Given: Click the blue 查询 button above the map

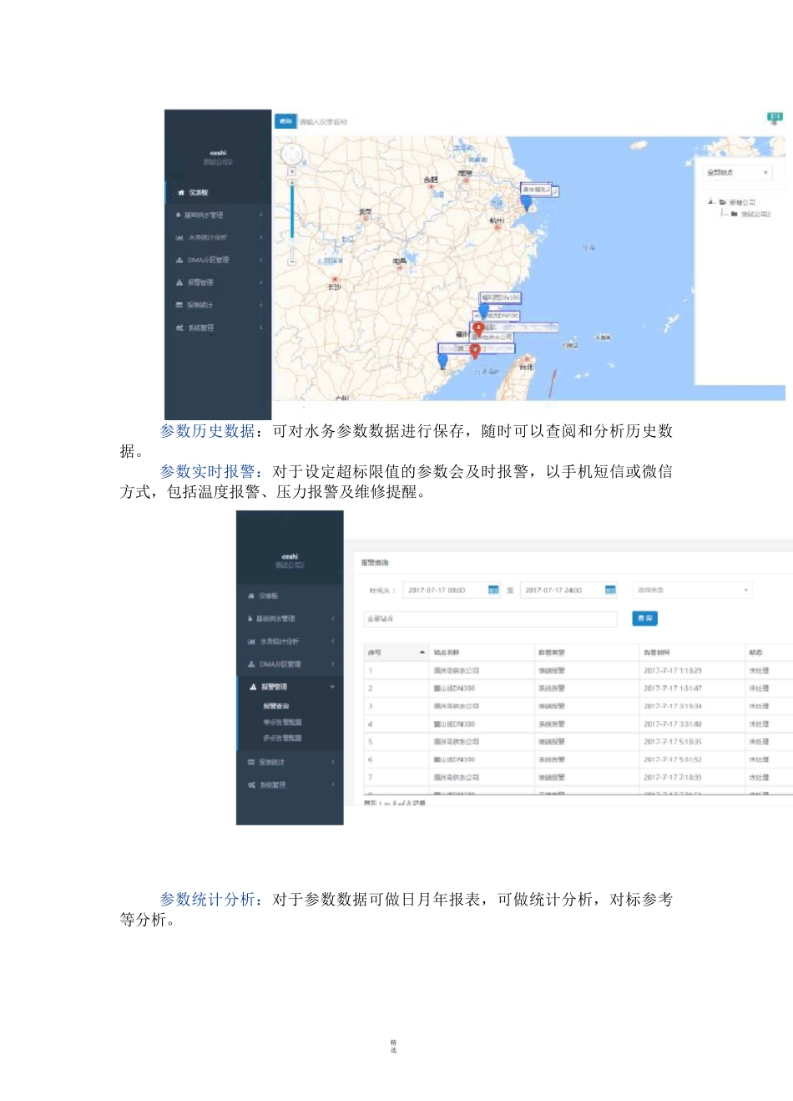Looking at the screenshot, I should (285, 122).
